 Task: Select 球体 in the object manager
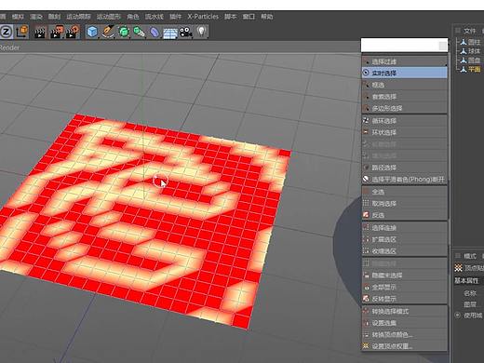pos(474,51)
